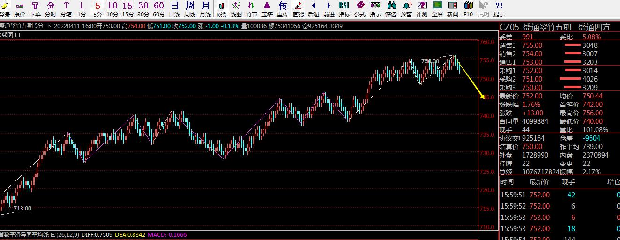Collapse the K线图 panel box
The height and width of the screenshot is (240, 620).
point(18,35)
